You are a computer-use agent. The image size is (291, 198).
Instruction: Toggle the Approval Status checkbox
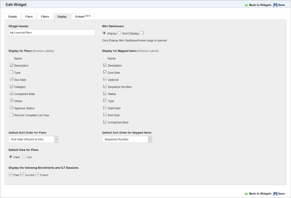click(x=11, y=108)
